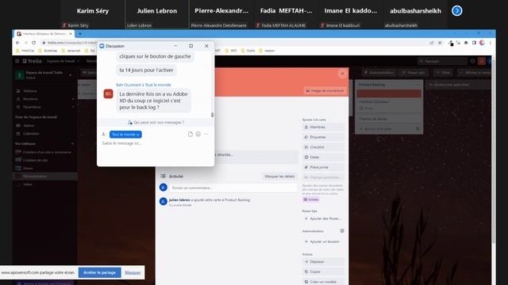
Task: Open the 'Tout le monde' recipient dropdown
Action: click(125, 135)
